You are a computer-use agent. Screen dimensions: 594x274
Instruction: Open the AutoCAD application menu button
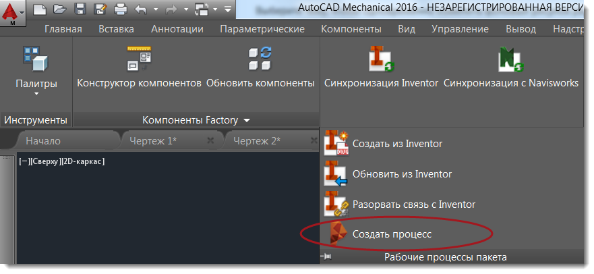pos(13,13)
